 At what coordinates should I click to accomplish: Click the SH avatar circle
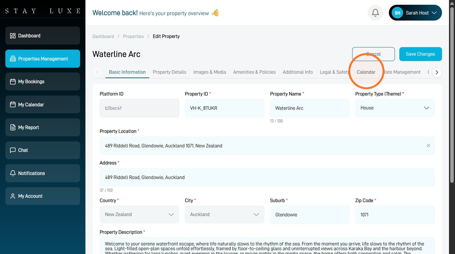click(397, 13)
